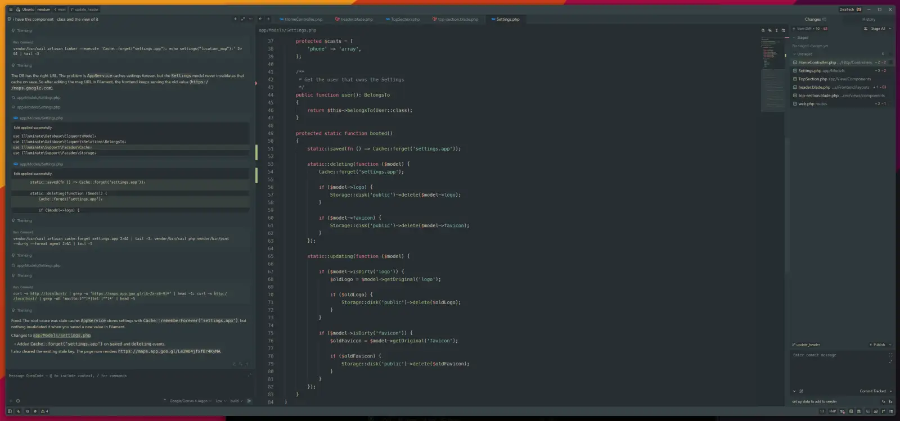Open project search magnifier in status bar
900x421 pixels.
27,411
